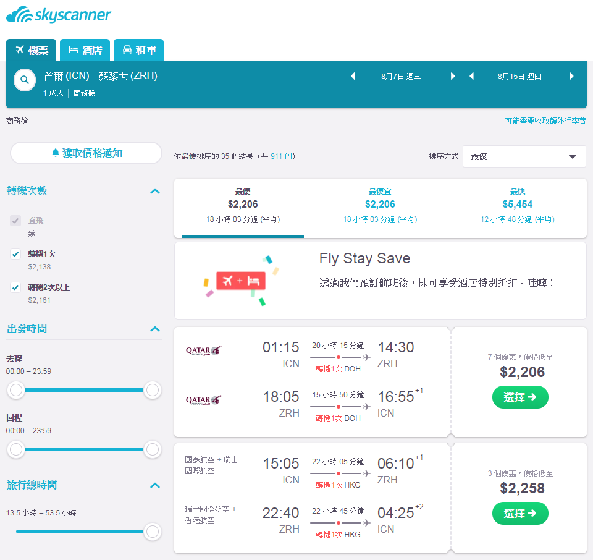Switch to the 酒店 hotels tab
The image size is (593, 560).
click(x=85, y=50)
